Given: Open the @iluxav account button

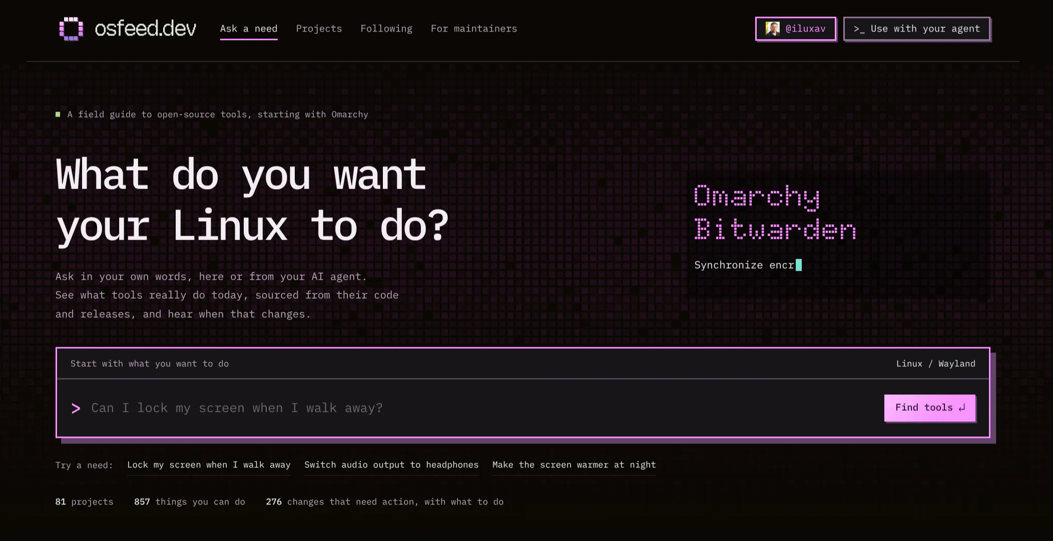Looking at the screenshot, I should [x=795, y=29].
